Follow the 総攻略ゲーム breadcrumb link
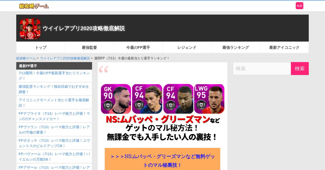This screenshot has height=170, width=325. (x=26, y=58)
